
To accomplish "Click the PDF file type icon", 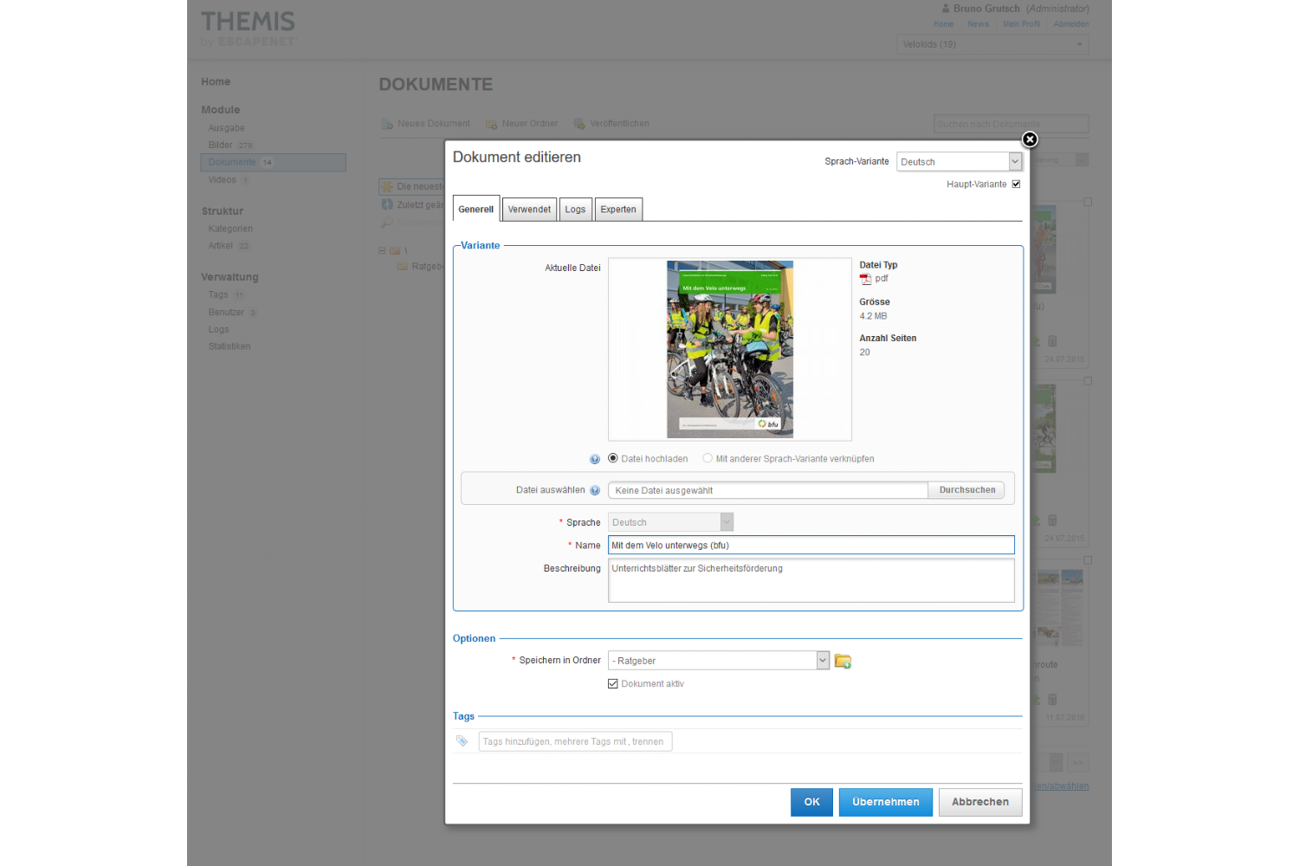I will point(865,279).
